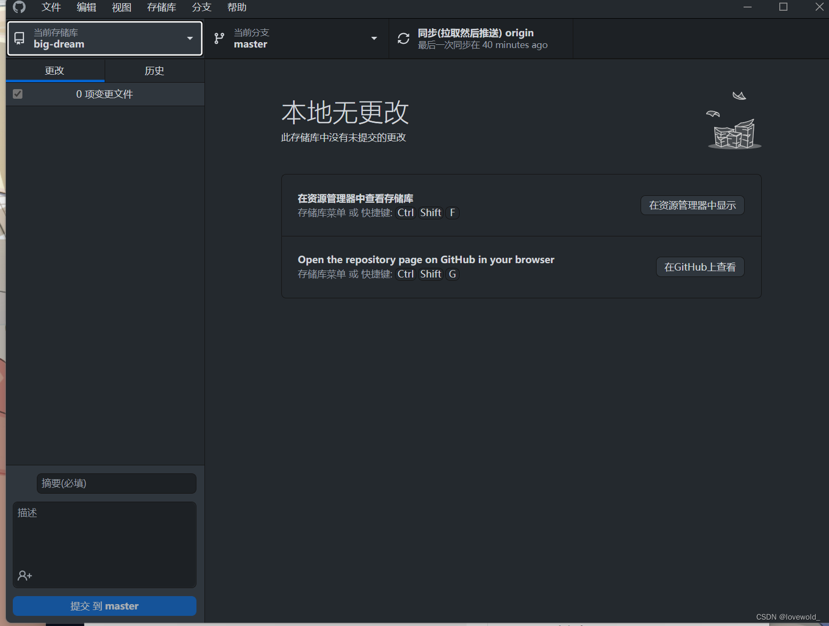Viewport: 829px width, 626px height.
Task: Toggle the select-all changed files checkbox
Action: 18,94
